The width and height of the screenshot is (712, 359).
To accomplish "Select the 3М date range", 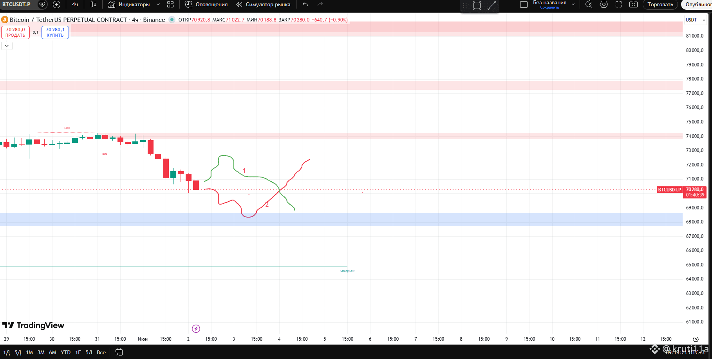I will (41, 352).
